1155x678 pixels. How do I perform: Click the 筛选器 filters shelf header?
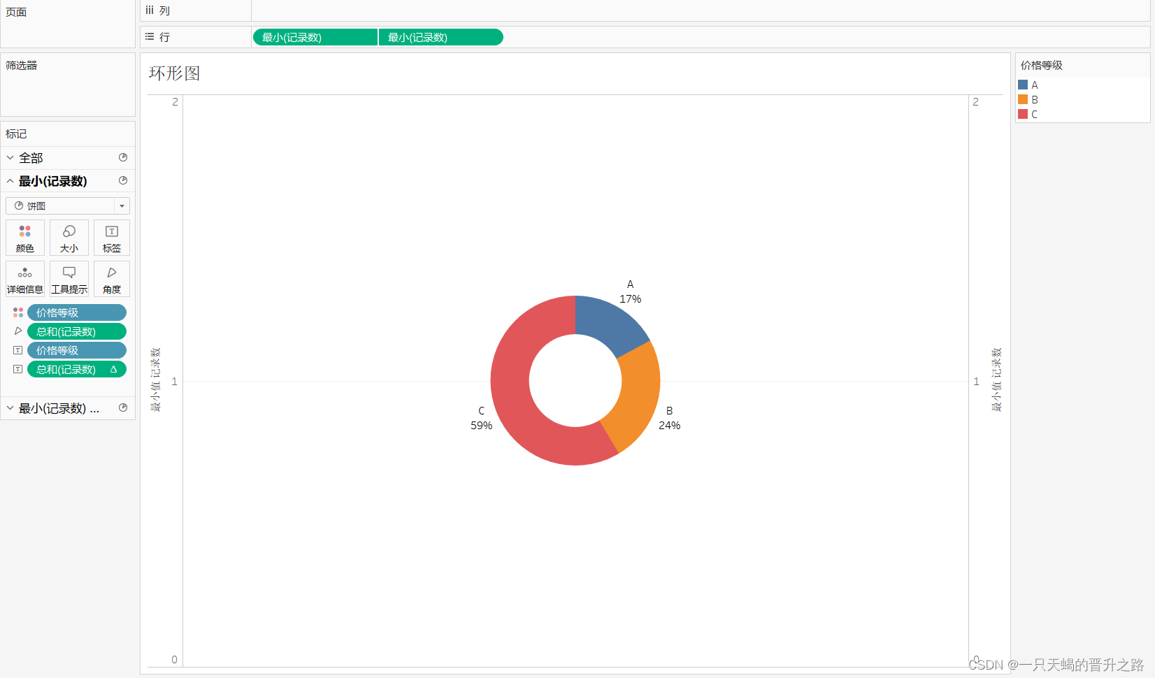[22, 66]
